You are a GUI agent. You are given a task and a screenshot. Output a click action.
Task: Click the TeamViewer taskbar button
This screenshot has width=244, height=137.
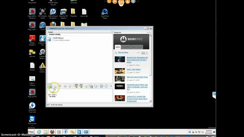[79, 132]
